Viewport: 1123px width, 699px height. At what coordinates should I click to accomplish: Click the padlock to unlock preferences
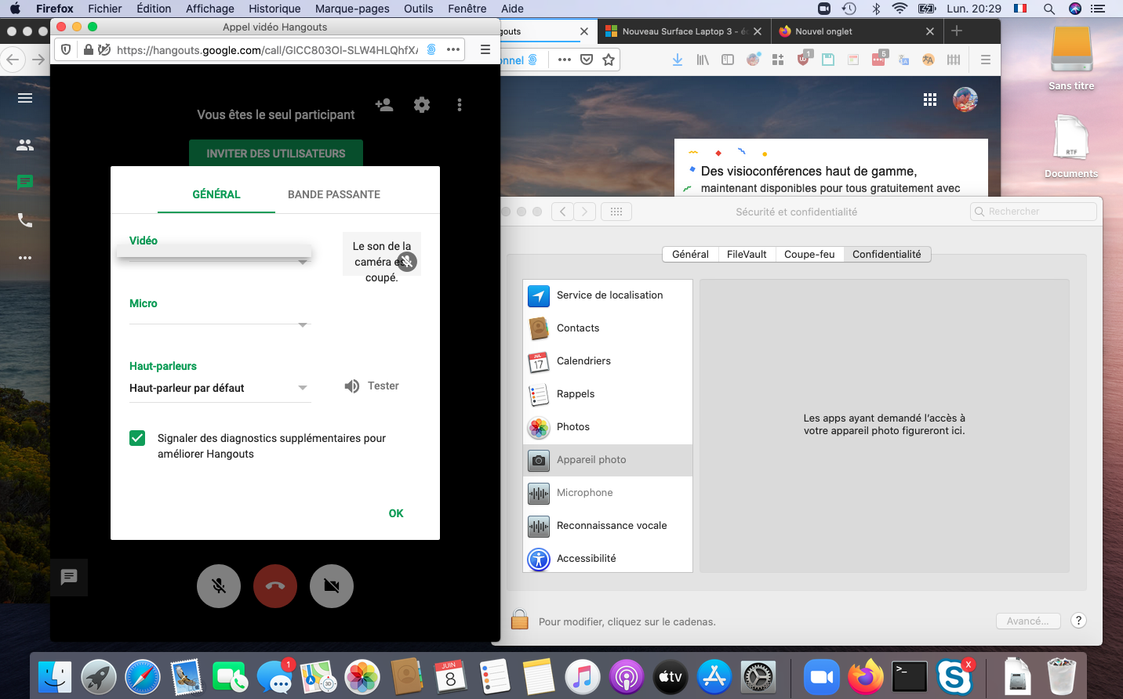point(519,620)
